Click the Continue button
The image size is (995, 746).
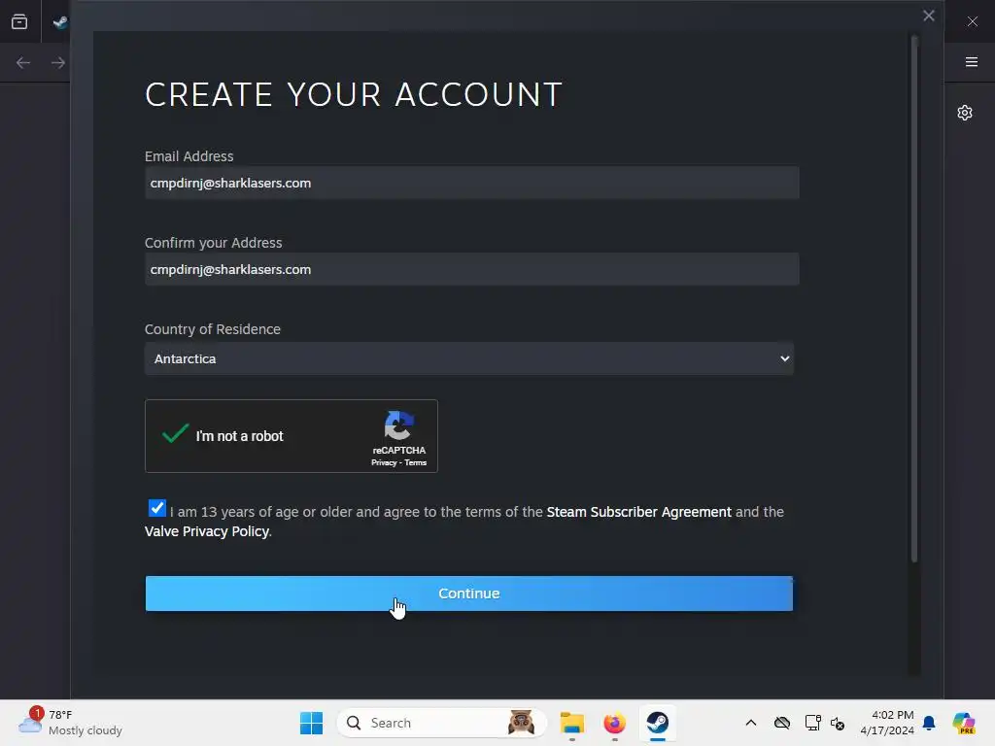coord(469,593)
